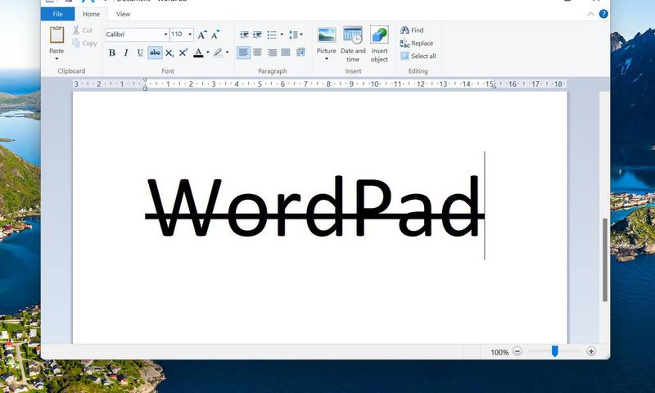
Task: Open the font size 110 dropdown
Action: click(190, 34)
